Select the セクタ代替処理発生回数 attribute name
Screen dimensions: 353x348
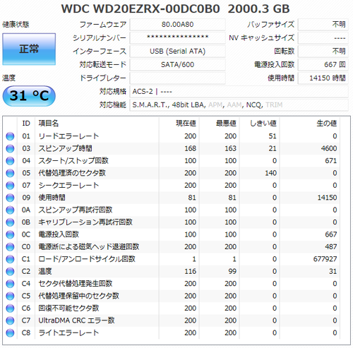pos(76,284)
